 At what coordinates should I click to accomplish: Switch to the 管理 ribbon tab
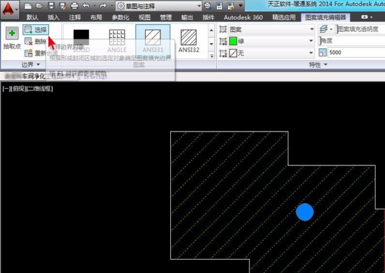pyautogui.click(x=166, y=17)
